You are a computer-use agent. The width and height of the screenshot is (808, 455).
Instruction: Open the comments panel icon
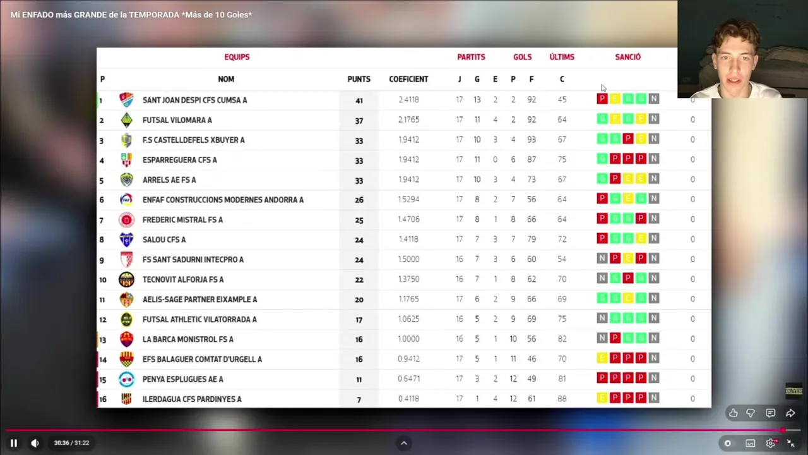[770, 413]
